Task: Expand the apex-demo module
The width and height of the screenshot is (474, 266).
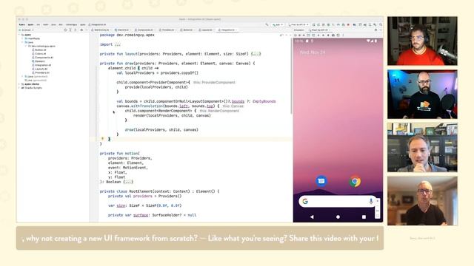Action: tap(19, 83)
